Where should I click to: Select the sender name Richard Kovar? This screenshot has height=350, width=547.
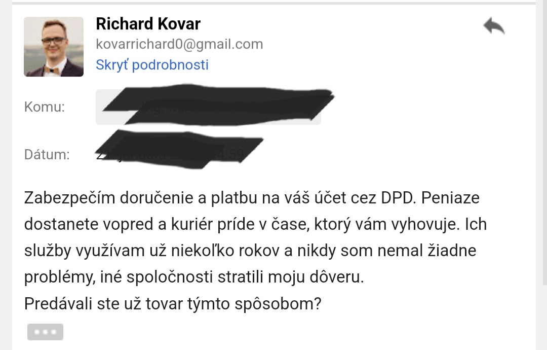tap(148, 24)
